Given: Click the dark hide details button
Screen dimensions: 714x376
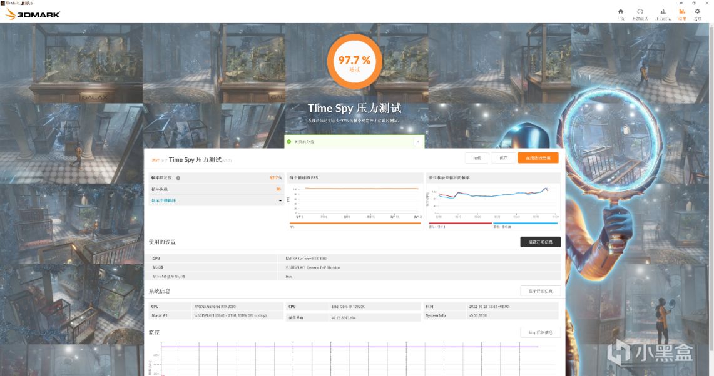Looking at the screenshot, I should (x=540, y=242).
